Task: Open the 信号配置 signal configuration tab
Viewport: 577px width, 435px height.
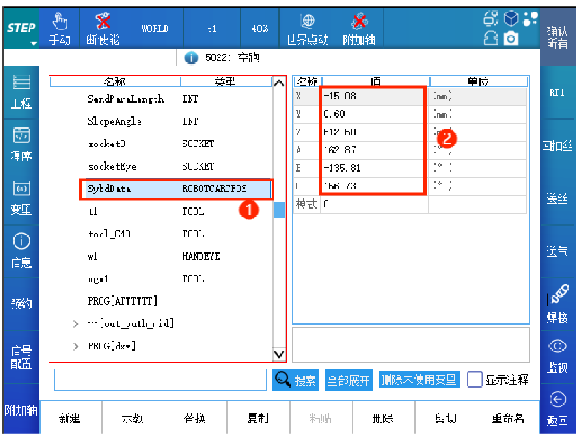Action: point(21,357)
